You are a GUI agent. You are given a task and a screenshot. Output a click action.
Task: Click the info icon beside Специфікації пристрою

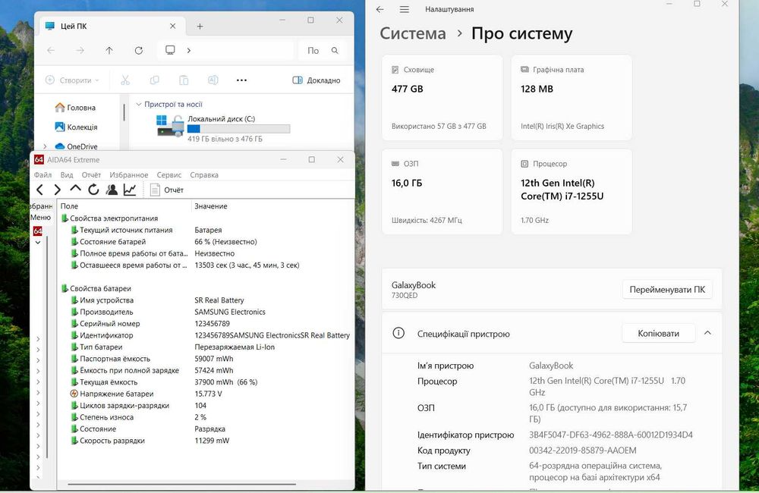coord(398,333)
